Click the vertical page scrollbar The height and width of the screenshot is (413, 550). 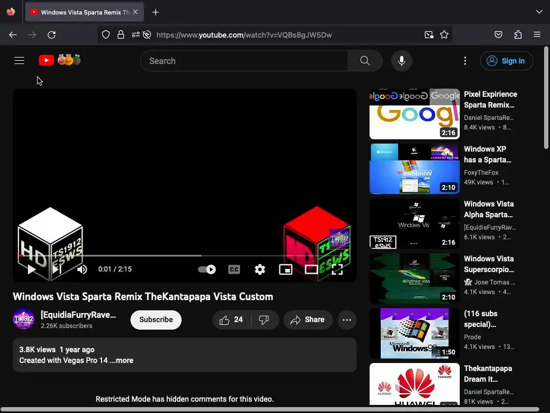[546, 98]
